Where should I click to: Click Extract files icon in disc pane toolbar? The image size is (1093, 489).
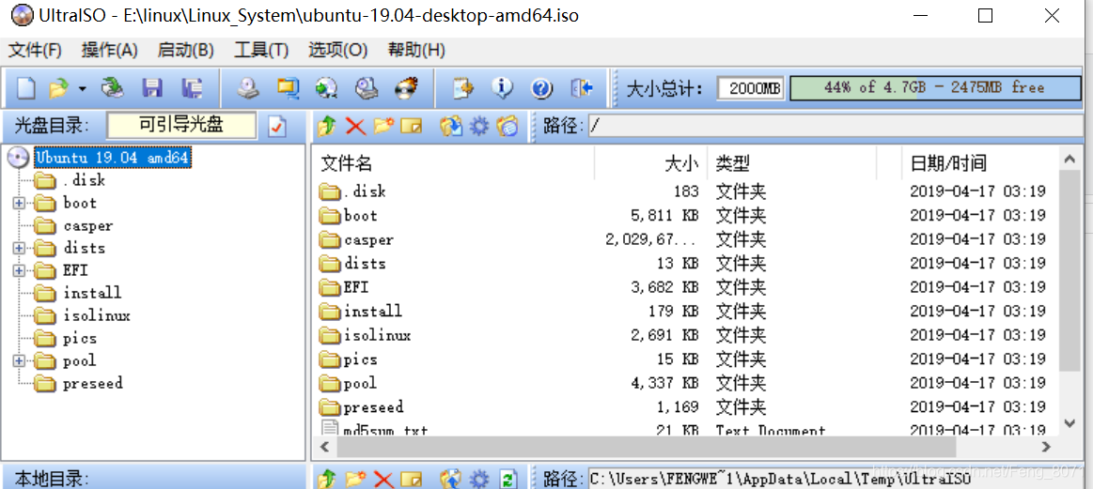coord(451,126)
